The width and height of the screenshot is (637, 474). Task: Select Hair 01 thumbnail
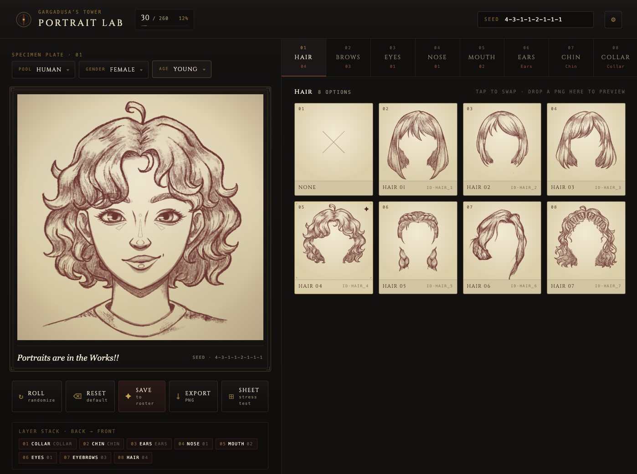click(x=418, y=149)
